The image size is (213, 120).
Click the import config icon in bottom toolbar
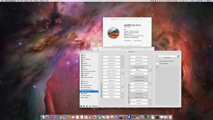(x=81, y=106)
